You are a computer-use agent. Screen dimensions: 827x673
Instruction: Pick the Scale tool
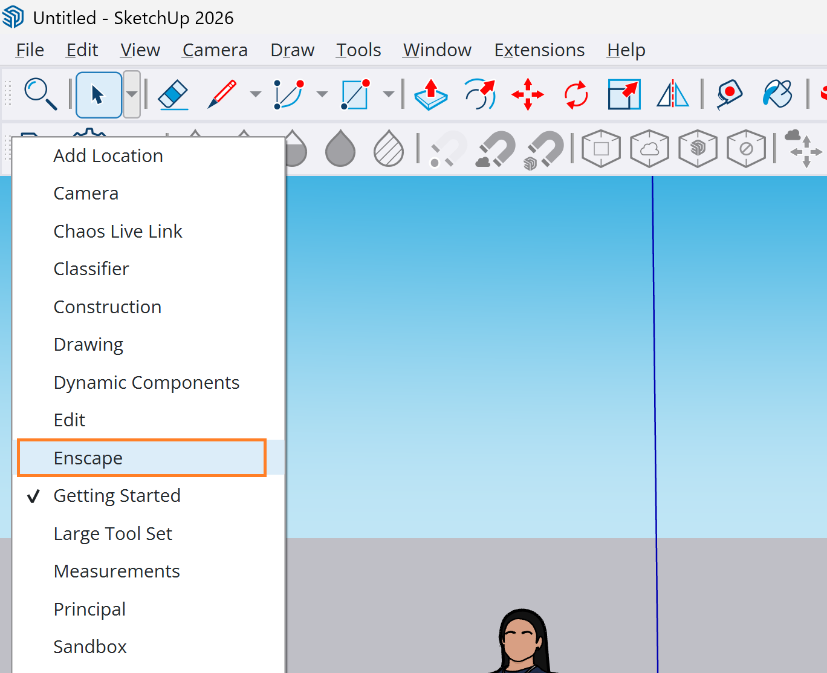pos(624,94)
